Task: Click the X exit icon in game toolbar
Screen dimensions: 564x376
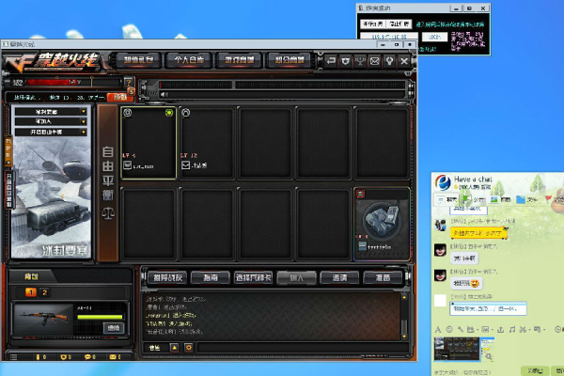Action: 404,61
